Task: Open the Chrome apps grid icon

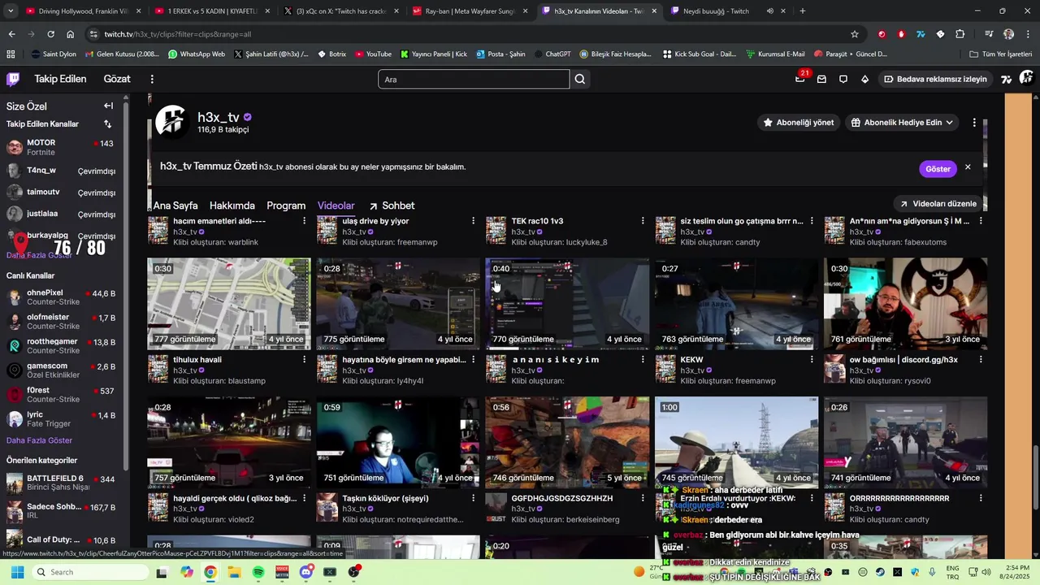Action: coord(11,54)
